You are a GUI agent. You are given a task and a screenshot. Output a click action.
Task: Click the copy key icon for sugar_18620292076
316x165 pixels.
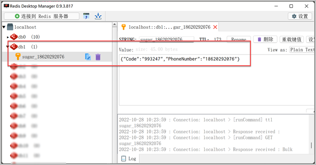click(88, 57)
